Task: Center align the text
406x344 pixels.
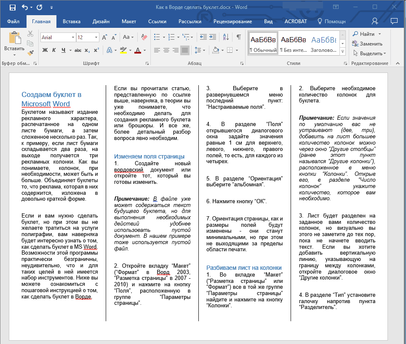Action: point(166,51)
